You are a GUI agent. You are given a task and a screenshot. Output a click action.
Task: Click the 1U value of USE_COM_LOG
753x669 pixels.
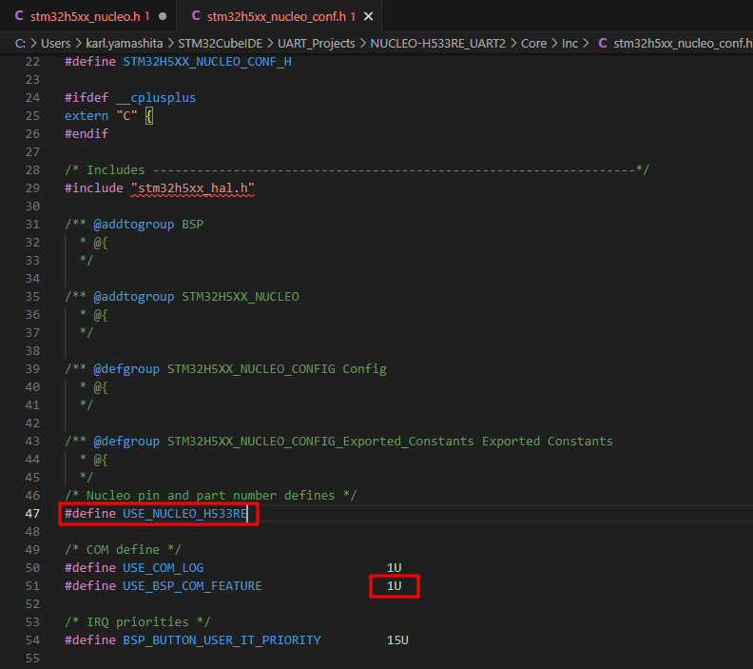coord(395,568)
